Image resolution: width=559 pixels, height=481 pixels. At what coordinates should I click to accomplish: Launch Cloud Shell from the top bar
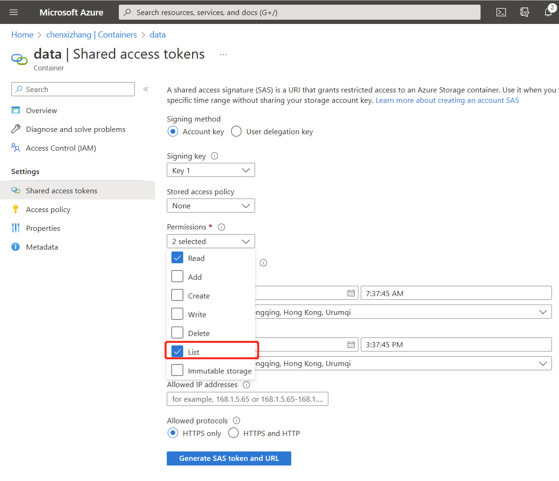tap(501, 13)
